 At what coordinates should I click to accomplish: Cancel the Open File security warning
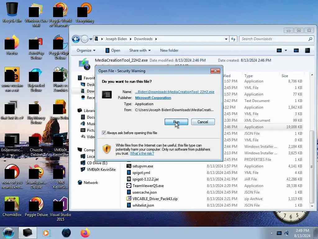203,122
